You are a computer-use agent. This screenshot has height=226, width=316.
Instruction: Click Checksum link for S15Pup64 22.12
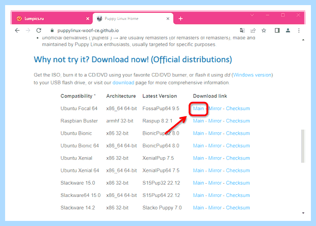coord(238,195)
